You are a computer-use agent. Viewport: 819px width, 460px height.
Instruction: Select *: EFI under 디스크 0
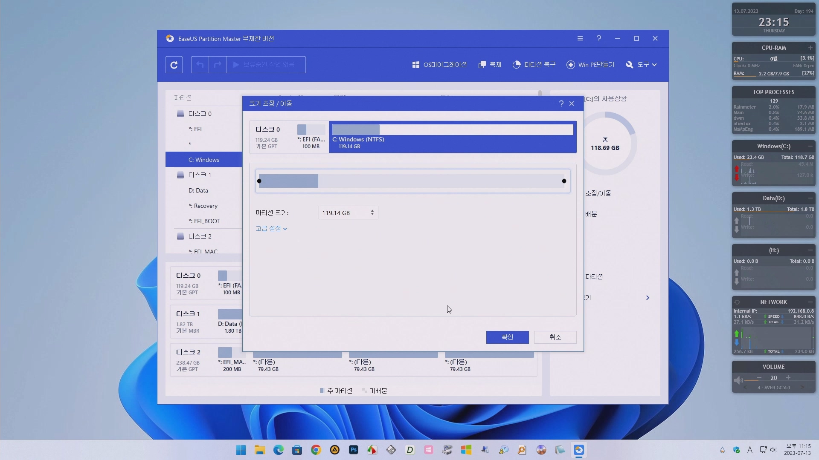pyautogui.click(x=195, y=129)
